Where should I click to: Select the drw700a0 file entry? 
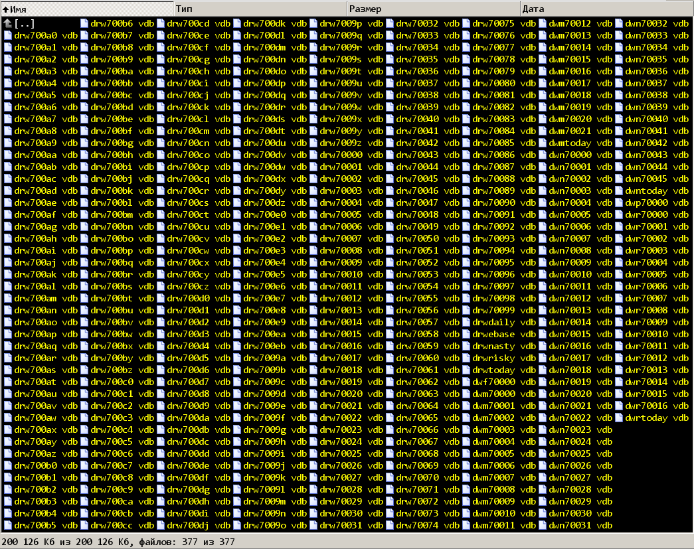click(x=35, y=36)
